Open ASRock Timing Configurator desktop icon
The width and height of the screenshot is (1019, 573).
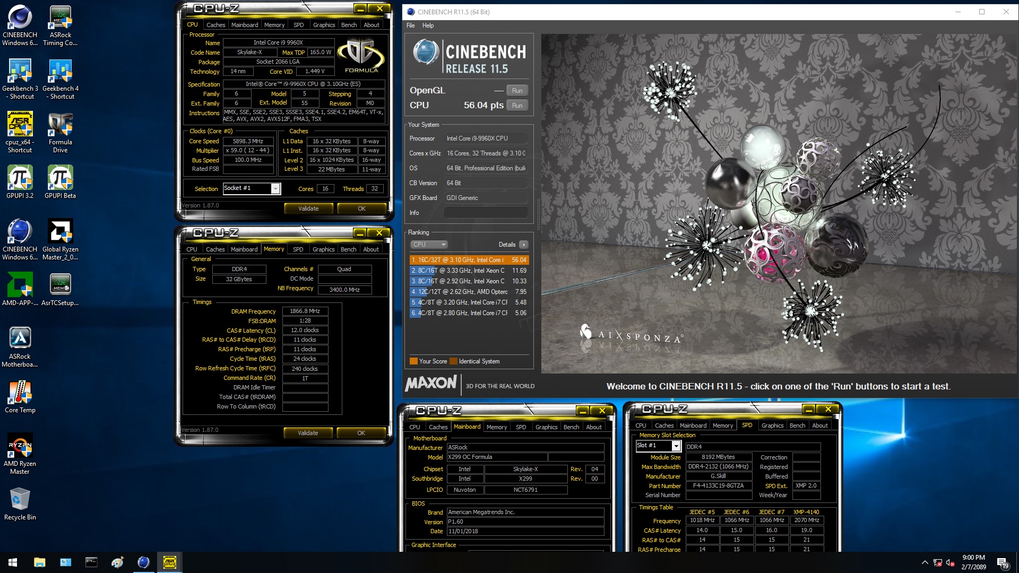click(x=61, y=25)
